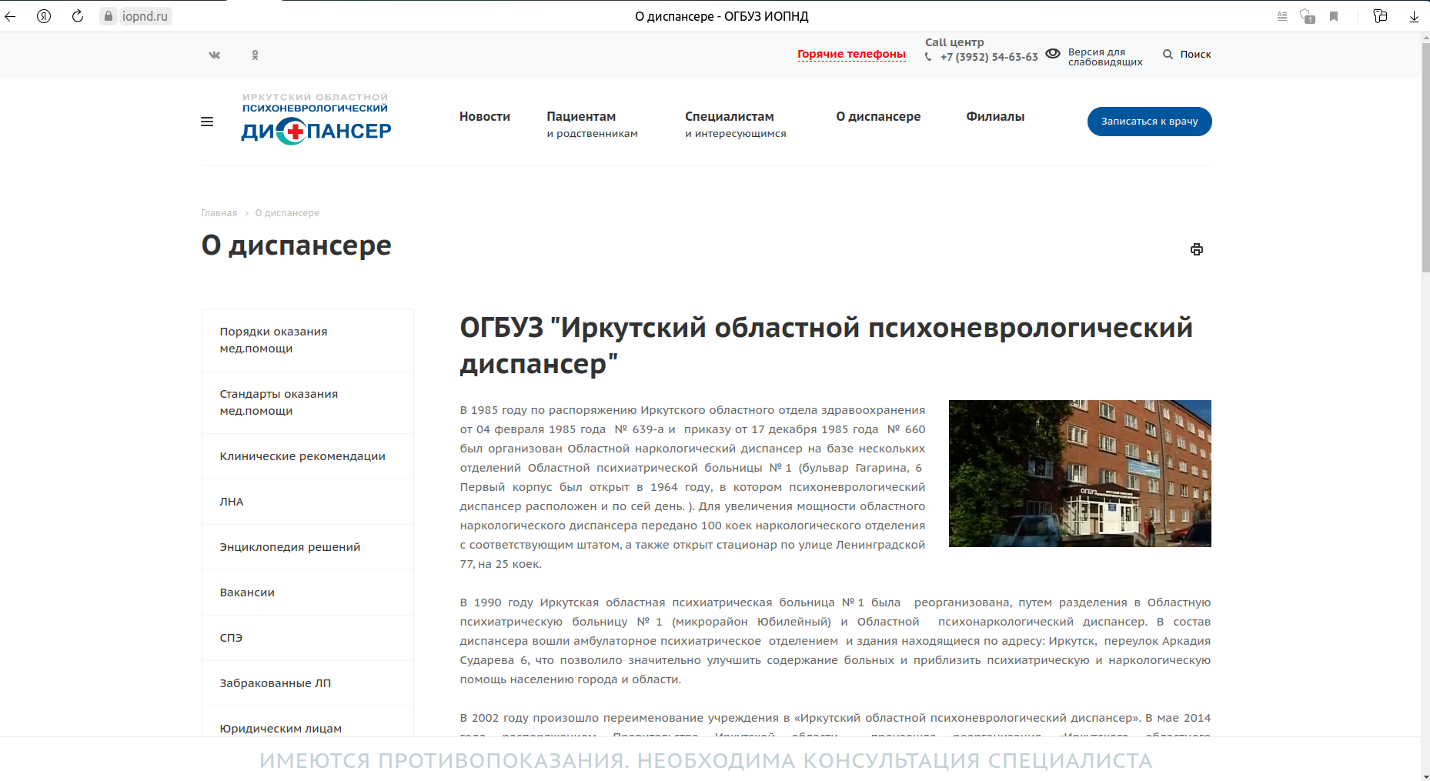Click the padlock site security icon
Viewport: 1430px width, 781px height.
tap(109, 16)
